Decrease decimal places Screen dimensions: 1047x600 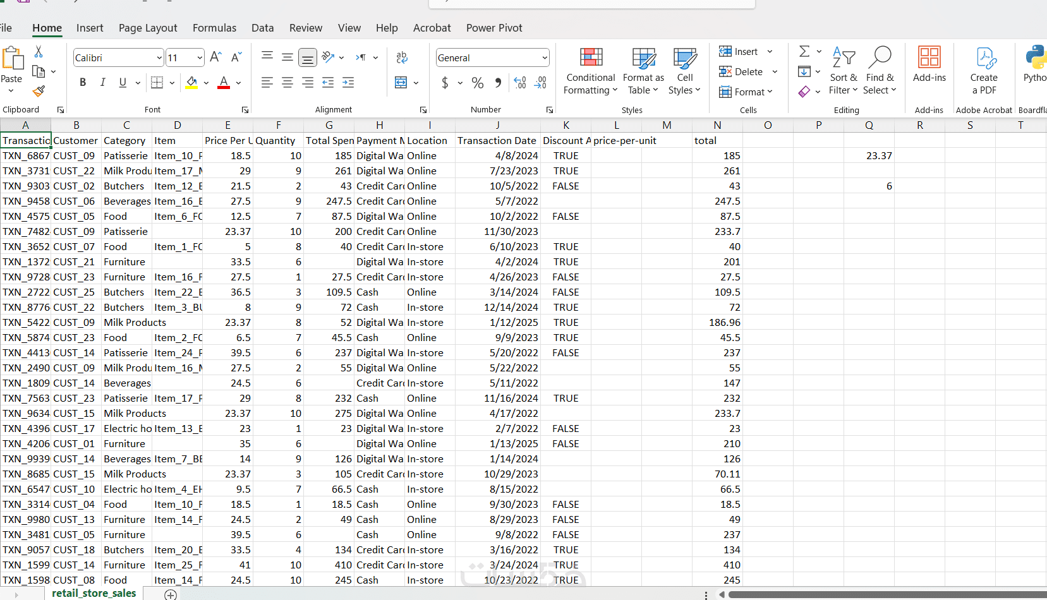[541, 83]
